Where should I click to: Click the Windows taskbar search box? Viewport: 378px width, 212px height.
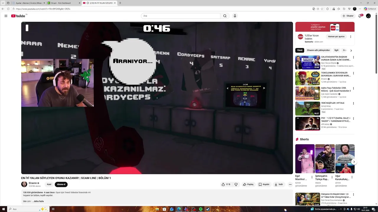[x=28, y=209]
